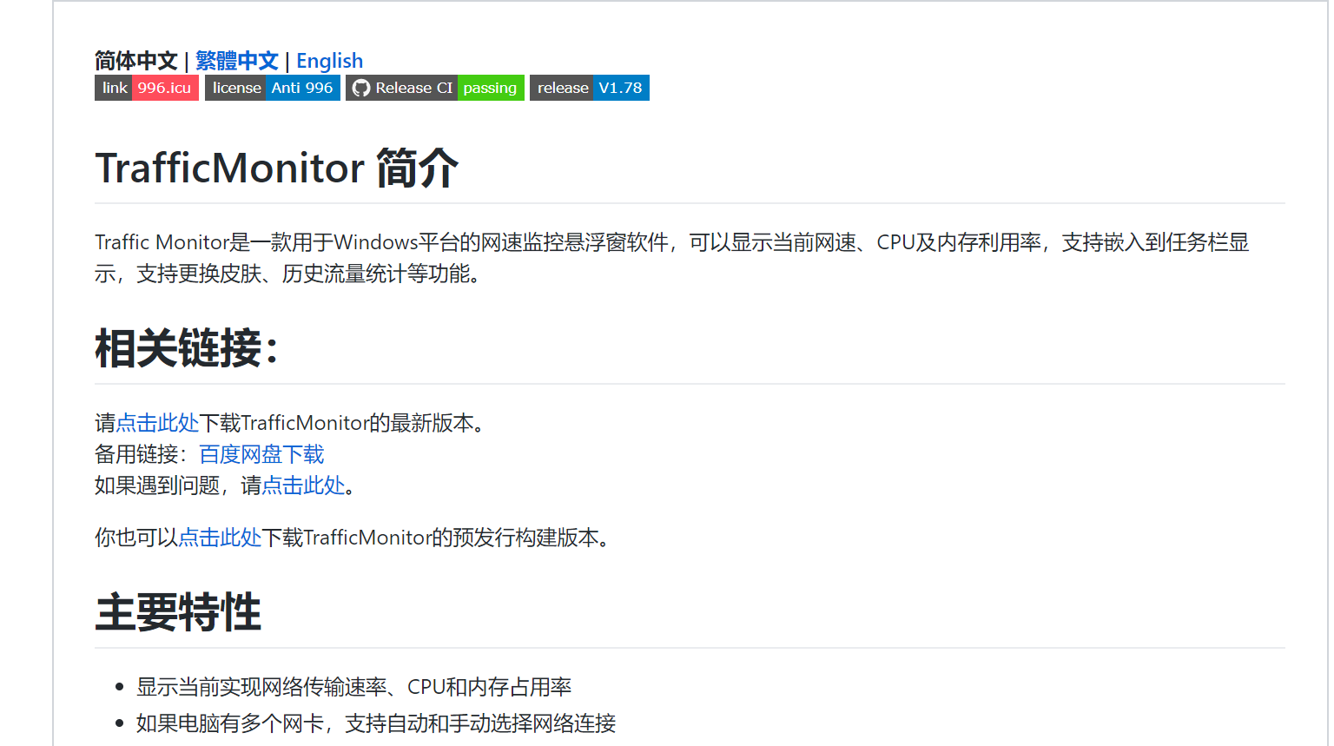Click the link 996.icu badge

tap(147, 88)
